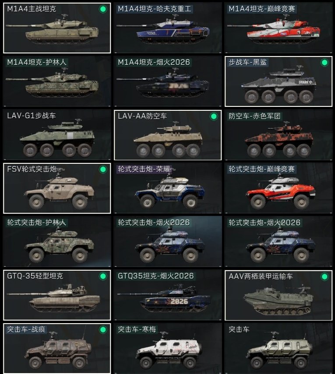This screenshot has width=335, height=374.
Task: Click the green equipped dot on 步战车-黑鲨
Action: pos(324,63)
